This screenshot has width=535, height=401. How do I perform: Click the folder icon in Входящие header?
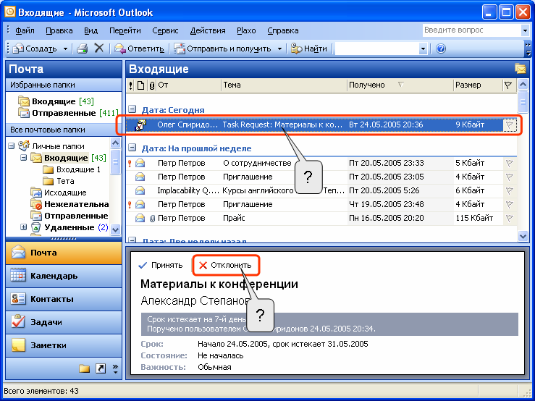[521, 69]
